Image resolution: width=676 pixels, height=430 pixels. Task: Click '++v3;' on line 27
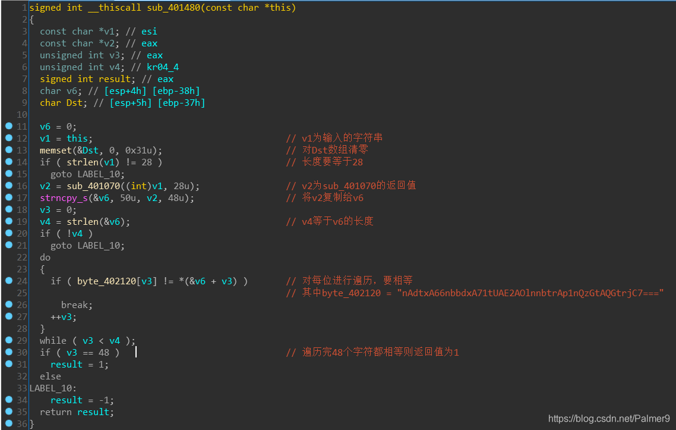(x=64, y=317)
